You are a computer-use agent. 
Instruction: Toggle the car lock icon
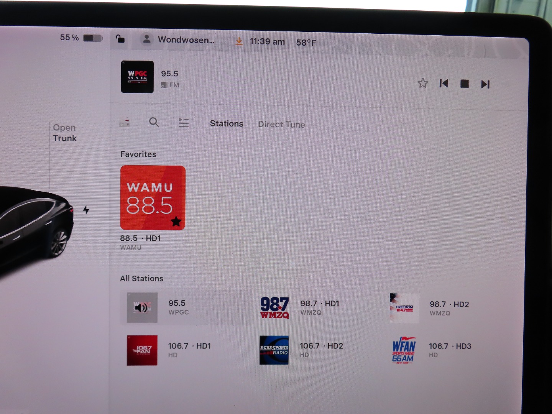(x=120, y=39)
